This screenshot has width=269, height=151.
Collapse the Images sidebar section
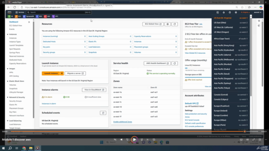pos(8,69)
